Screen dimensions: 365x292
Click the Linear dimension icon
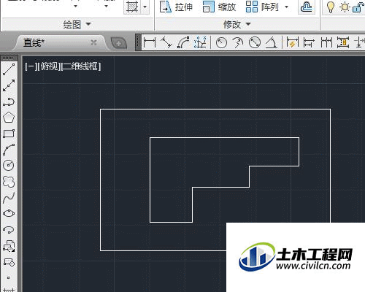coord(150,42)
